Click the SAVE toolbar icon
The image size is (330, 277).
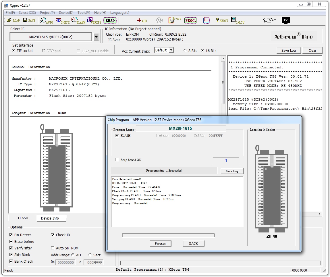pos(29,20)
